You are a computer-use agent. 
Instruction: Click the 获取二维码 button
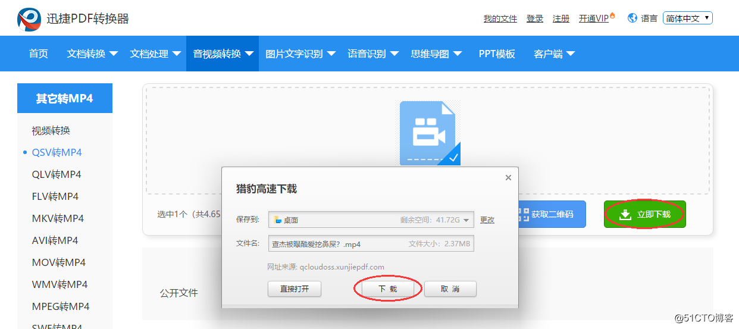[x=546, y=214]
